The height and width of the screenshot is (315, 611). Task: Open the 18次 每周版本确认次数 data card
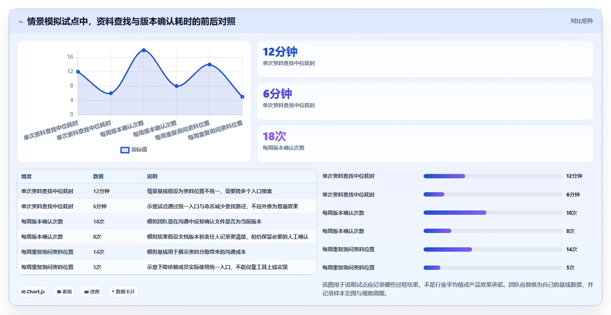tap(425, 144)
